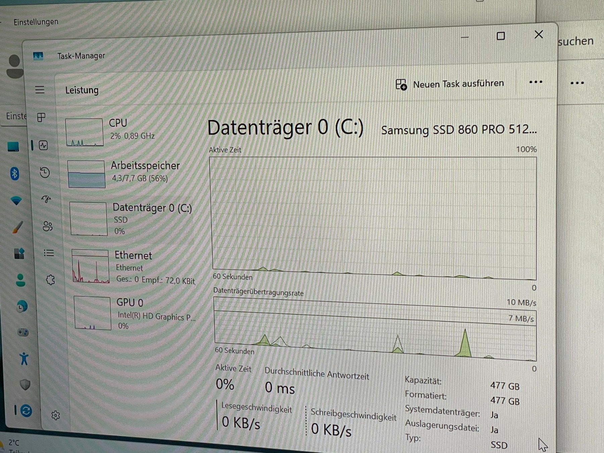
Task: Select the Performance page icon in sidebar
Action: (x=43, y=145)
